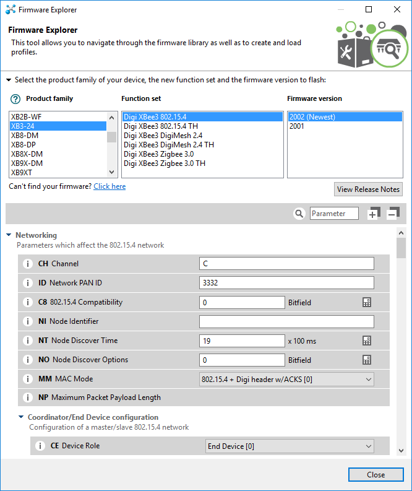Click the Product family help icon

pyautogui.click(x=15, y=99)
